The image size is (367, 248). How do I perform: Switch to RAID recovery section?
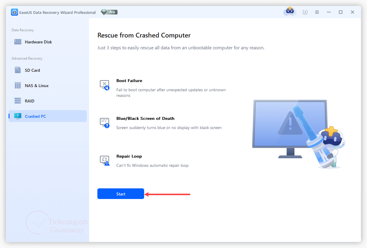30,101
